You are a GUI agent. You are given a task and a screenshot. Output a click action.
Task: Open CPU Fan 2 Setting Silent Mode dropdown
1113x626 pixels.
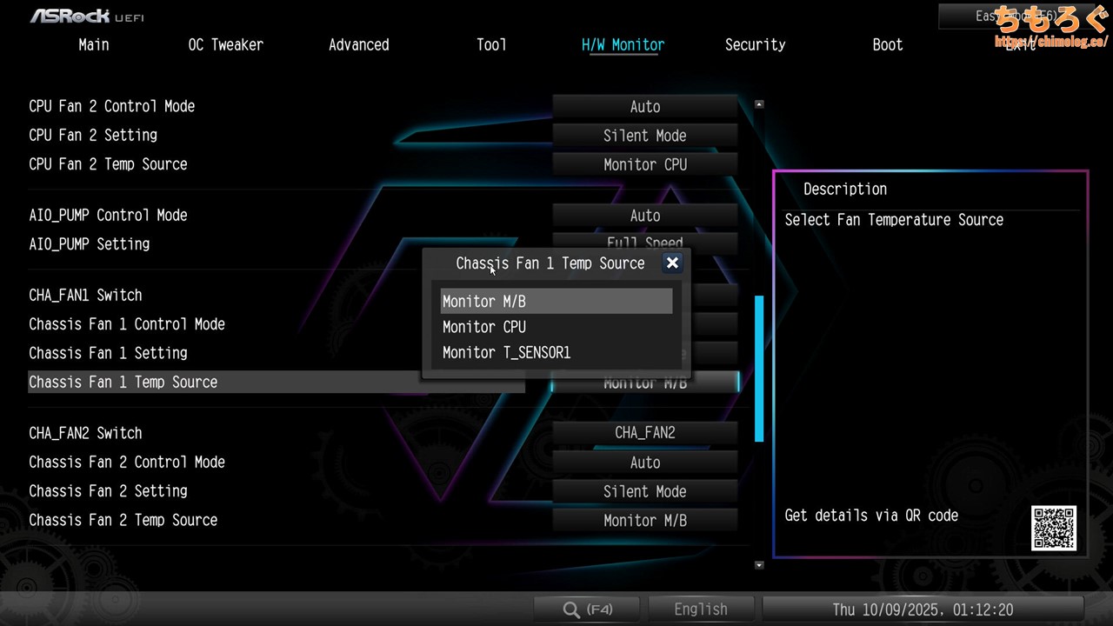(x=644, y=136)
